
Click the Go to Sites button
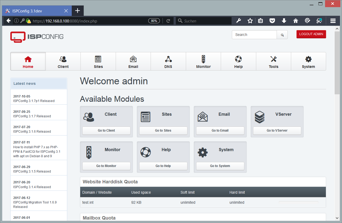point(163,131)
